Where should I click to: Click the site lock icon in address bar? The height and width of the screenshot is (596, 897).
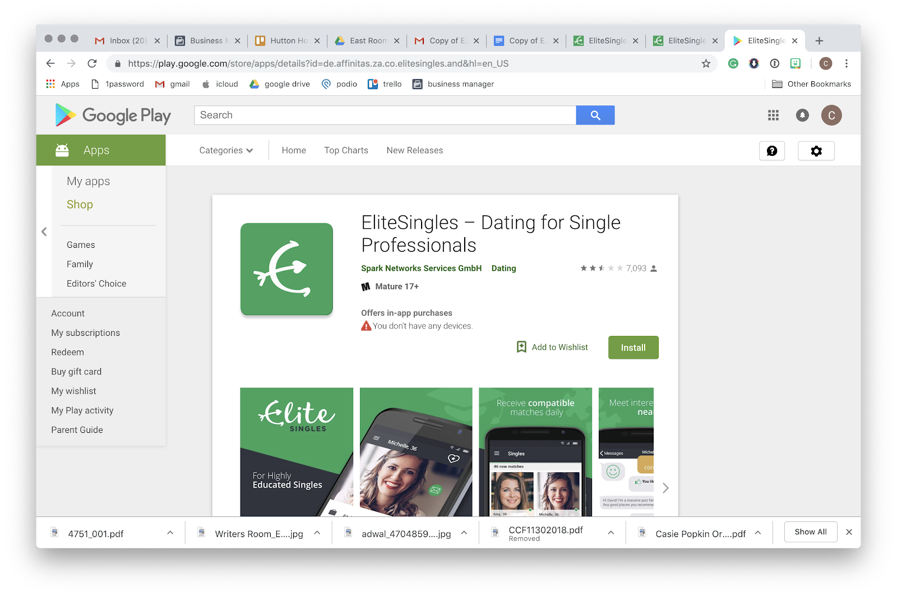click(117, 63)
